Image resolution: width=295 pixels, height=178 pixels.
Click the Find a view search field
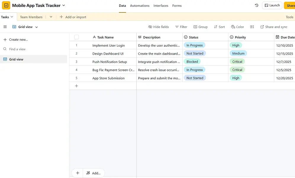(18, 49)
